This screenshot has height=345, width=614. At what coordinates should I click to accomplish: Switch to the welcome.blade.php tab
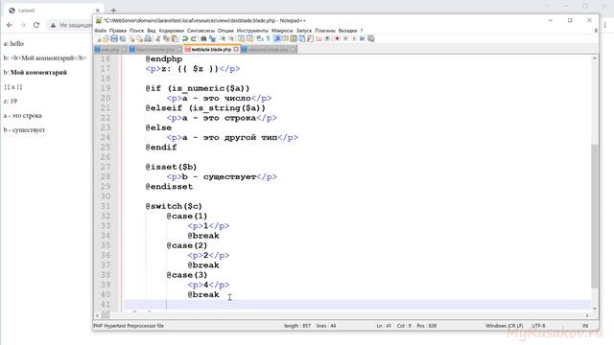pyautogui.click(x=269, y=50)
